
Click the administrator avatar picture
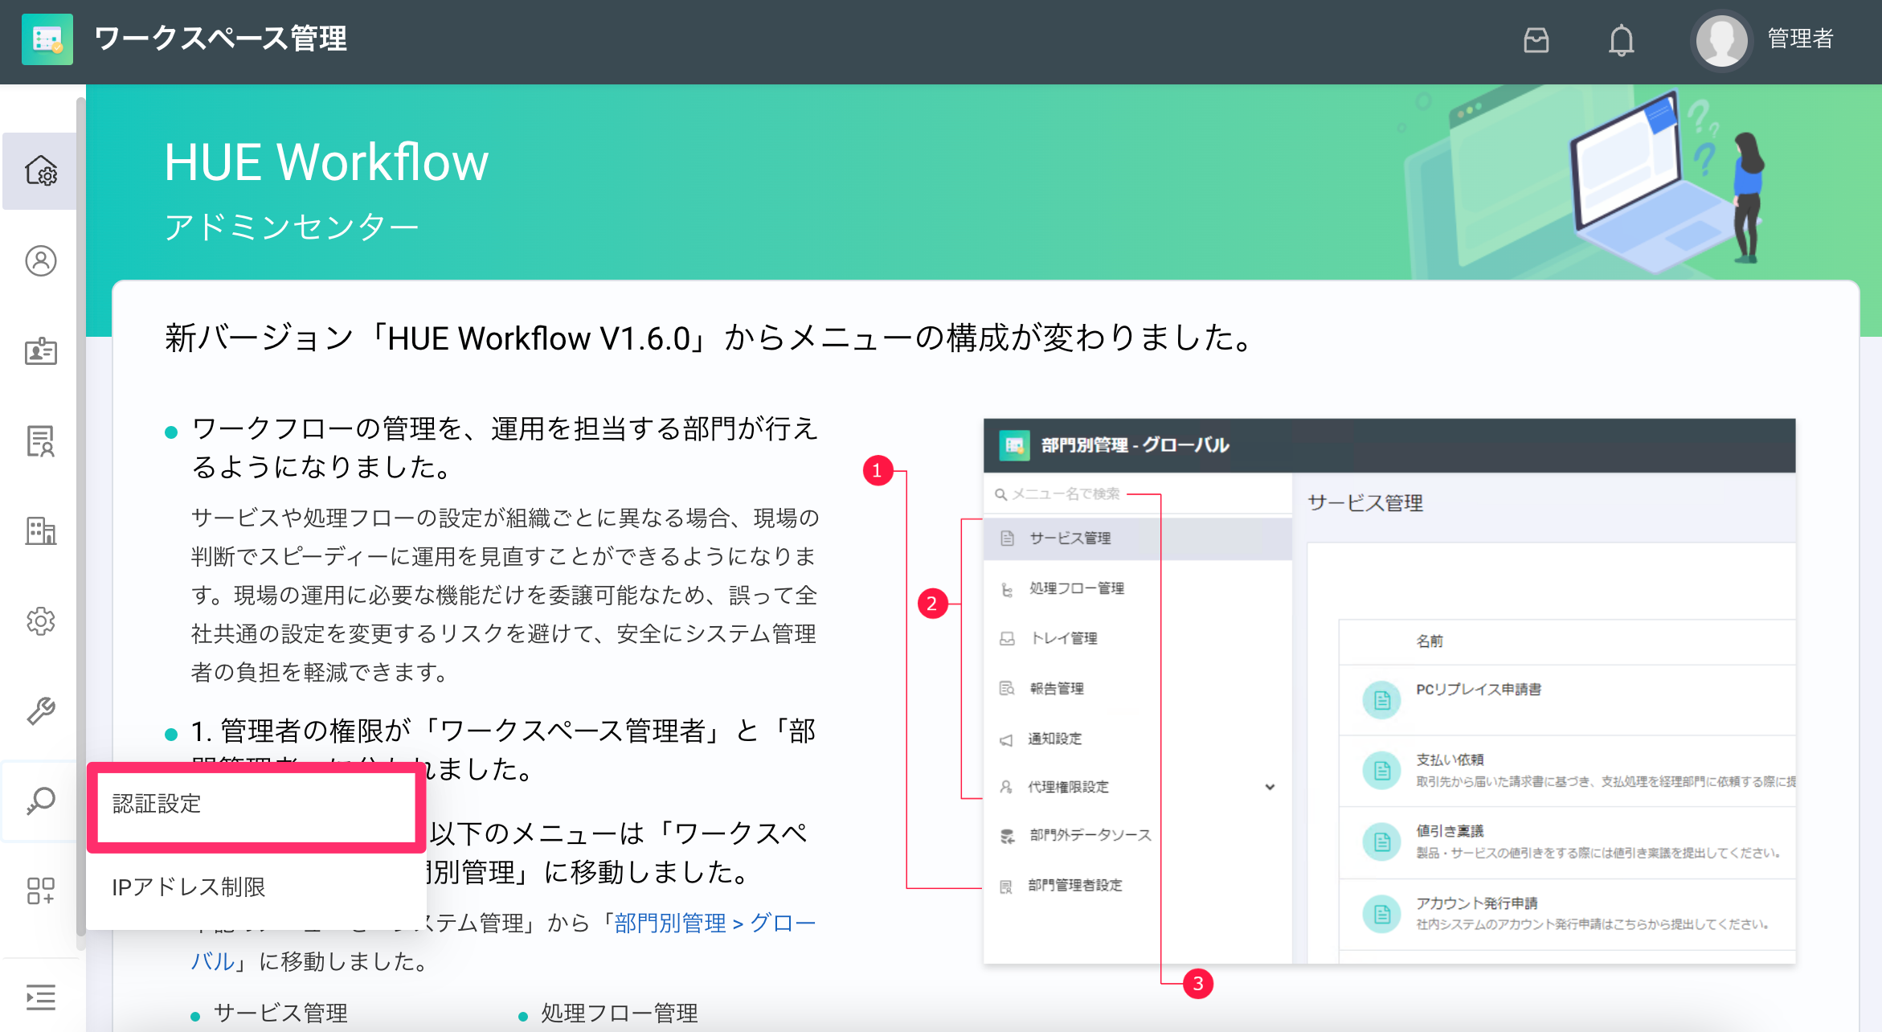coord(1721,39)
